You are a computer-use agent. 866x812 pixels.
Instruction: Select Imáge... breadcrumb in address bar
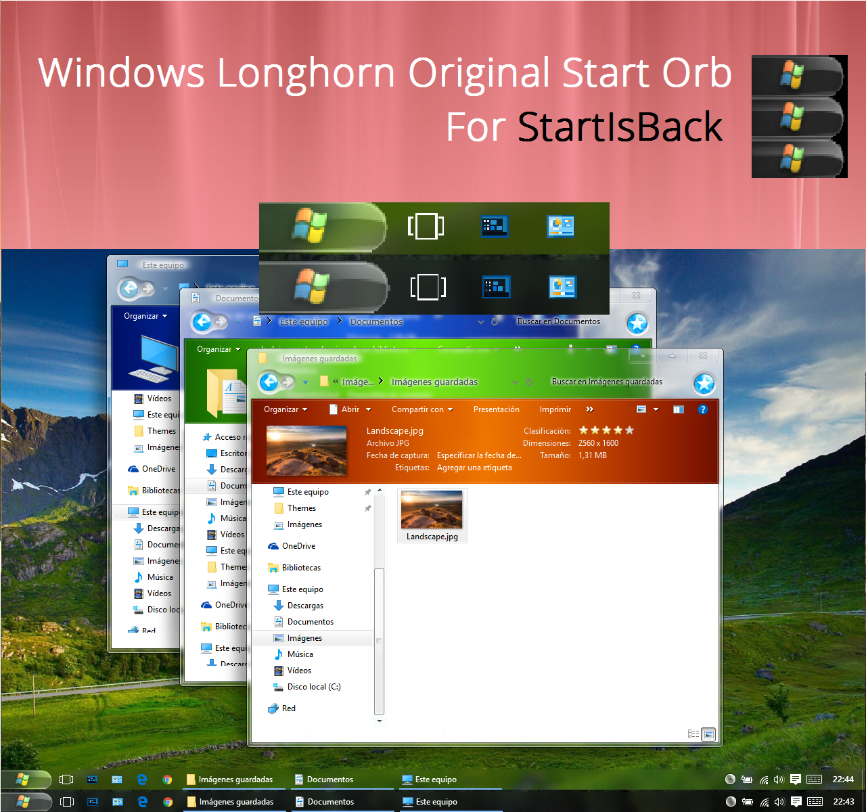(358, 382)
